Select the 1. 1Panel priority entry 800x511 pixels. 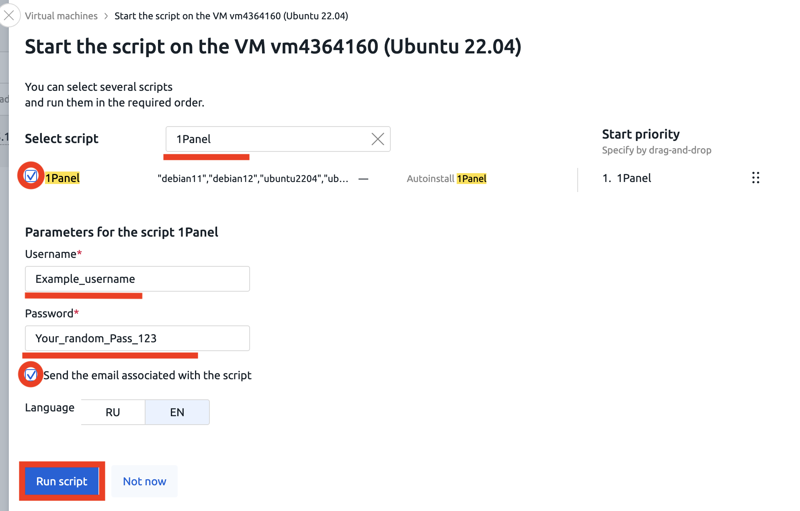[x=627, y=178]
